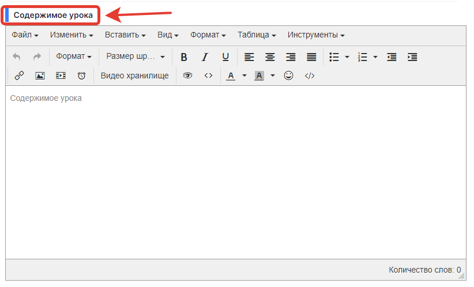Open the Инструменты menu
This screenshot has width=474, height=287.
(316, 35)
